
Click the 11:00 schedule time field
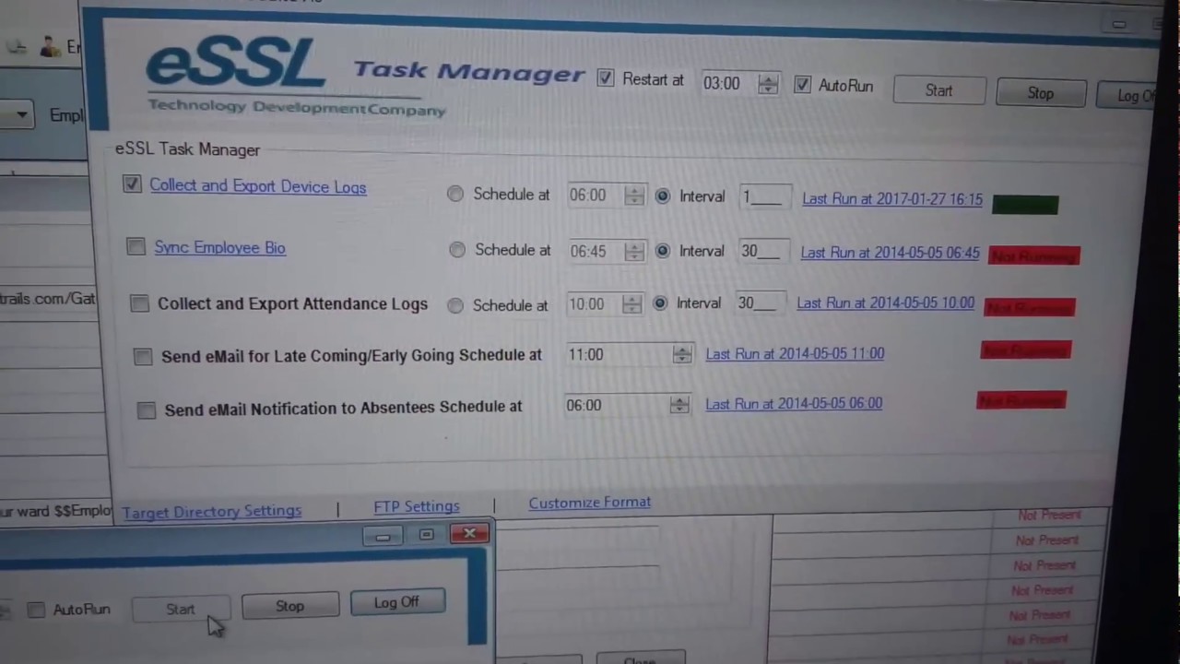click(619, 354)
